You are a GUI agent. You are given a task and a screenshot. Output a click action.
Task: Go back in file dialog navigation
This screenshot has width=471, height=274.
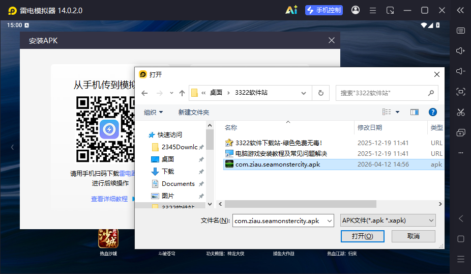(144, 93)
